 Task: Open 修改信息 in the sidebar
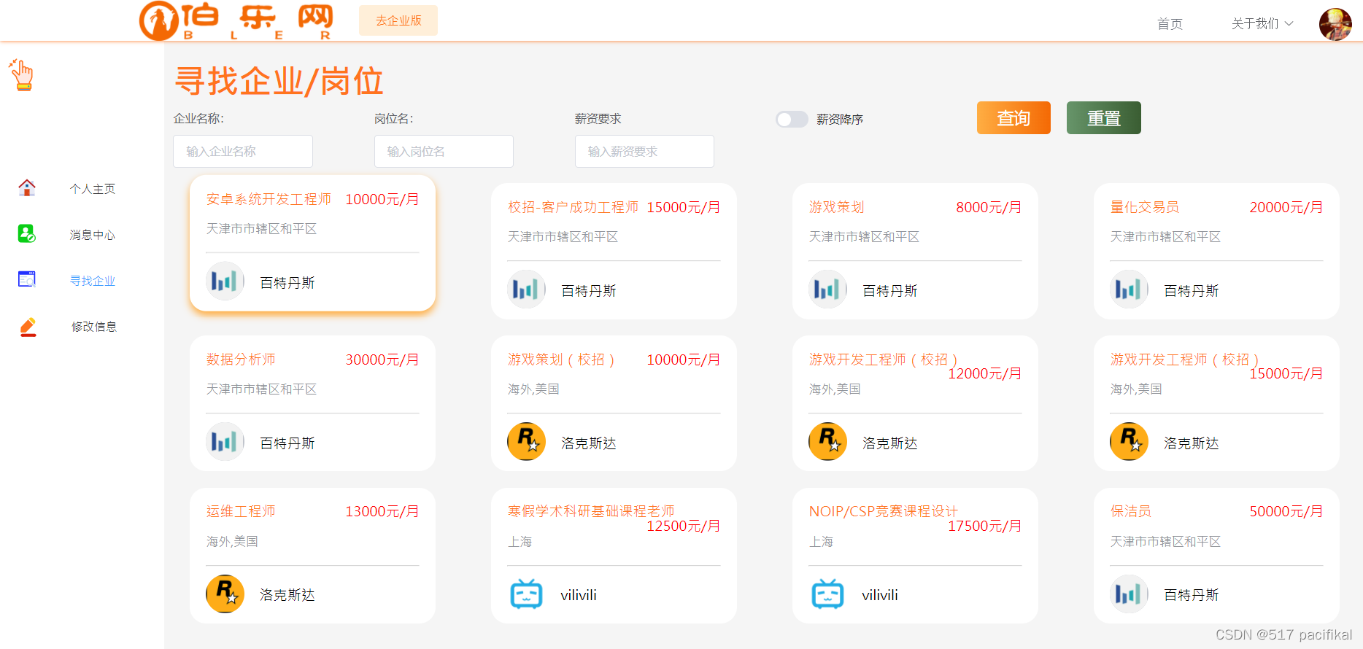[x=94, y=327]
